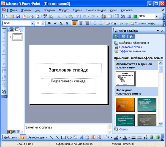The height and width of the screenshot is (147, 166).
Task: Open fill color dropdown arrow
Action: coord(111,137)
